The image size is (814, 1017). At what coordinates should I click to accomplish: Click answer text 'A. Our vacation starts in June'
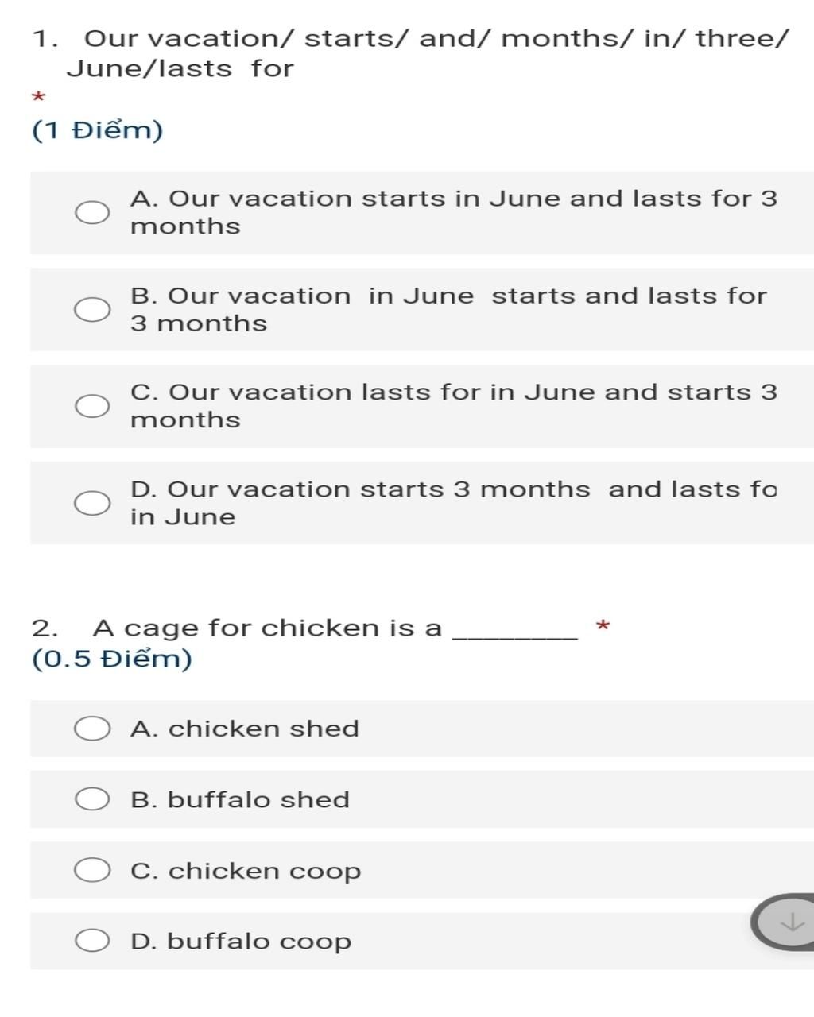click(454, 212)
